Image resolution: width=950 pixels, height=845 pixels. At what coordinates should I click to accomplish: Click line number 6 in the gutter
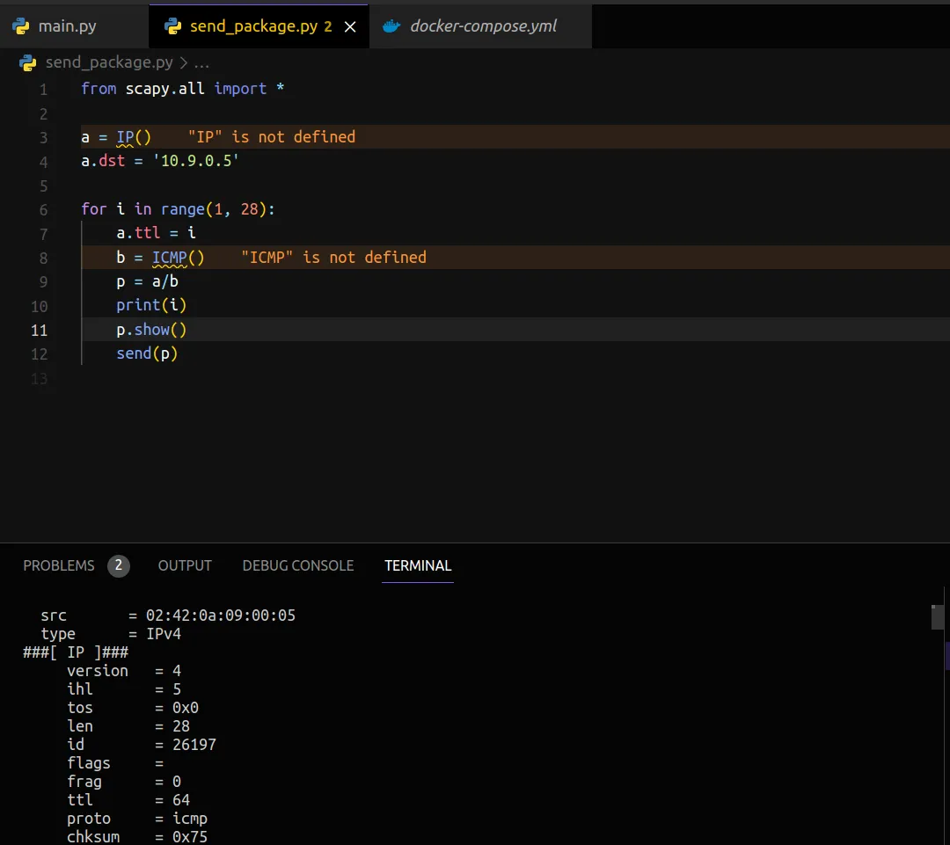click(43, 209)
